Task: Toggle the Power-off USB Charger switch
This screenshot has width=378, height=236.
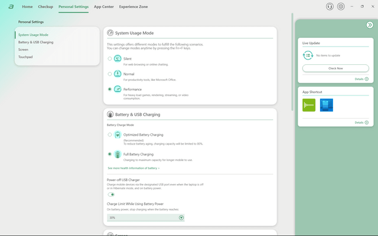Action: 111,195
